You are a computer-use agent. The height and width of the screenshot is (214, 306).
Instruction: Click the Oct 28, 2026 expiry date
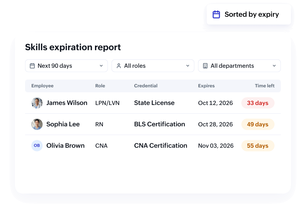click(x=215, y=124)
